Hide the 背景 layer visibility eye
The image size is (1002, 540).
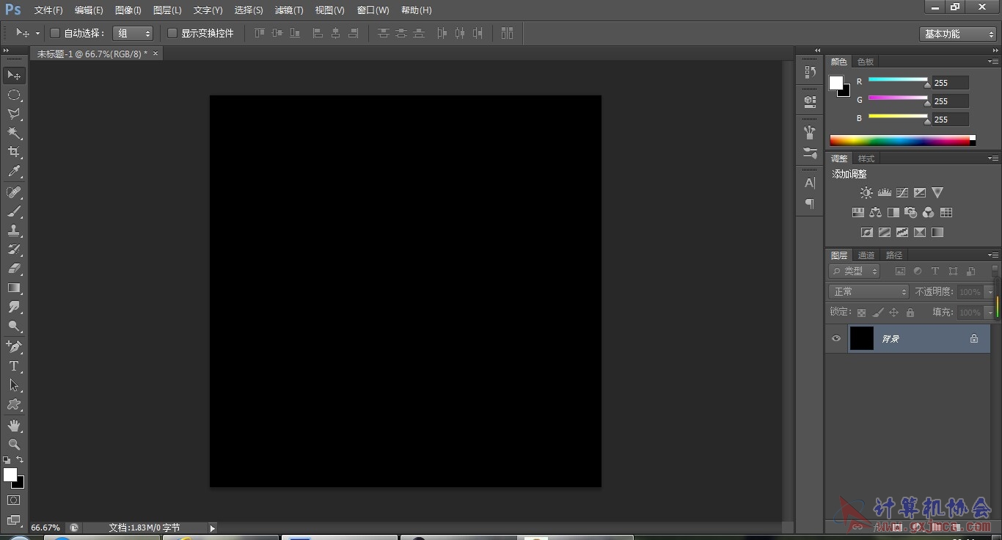click(x=836, y=338)
